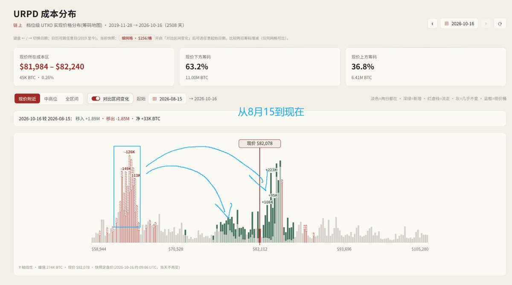Refresh the URPD data
This screenshot has height=285, width=512.
point(500,24)
